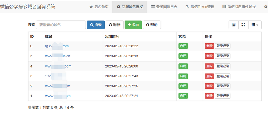
Task: Open 登录记录 for ID 4
Action: (x=223, y=66)
